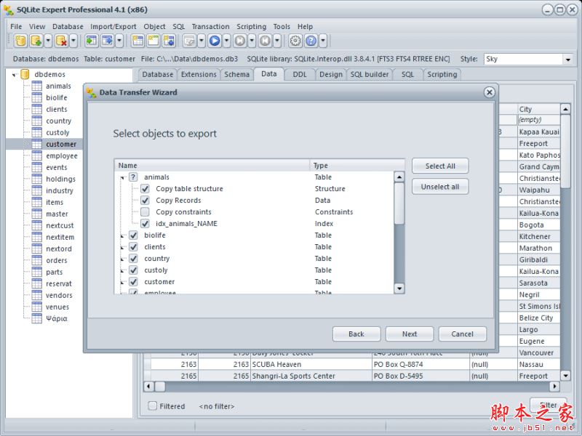Open the Import/Export menu

113,27
